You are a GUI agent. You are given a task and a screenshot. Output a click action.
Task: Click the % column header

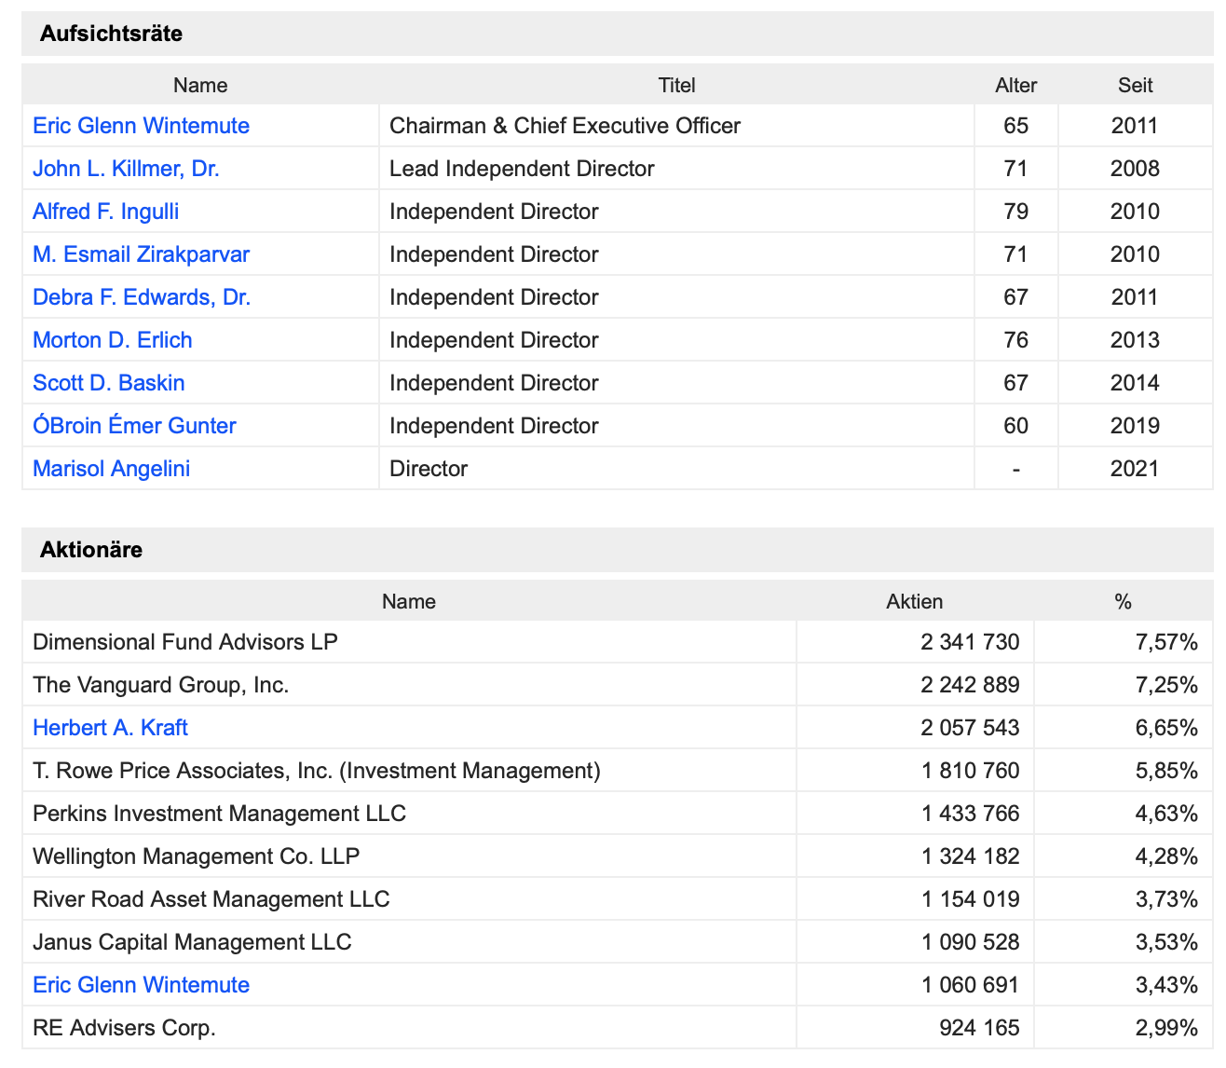(x=1123, y=601)
